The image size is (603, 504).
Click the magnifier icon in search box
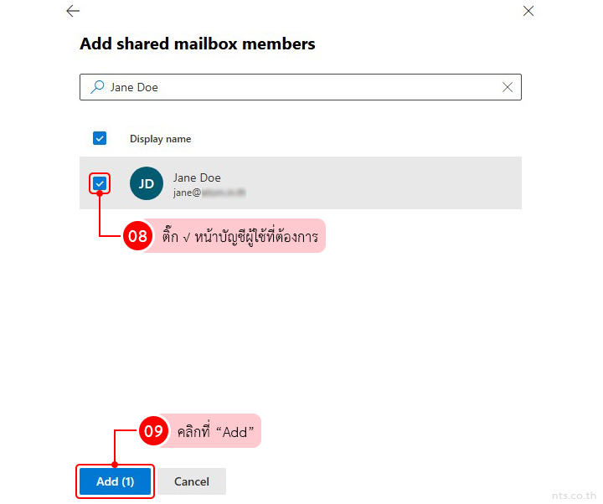[98, 87]
